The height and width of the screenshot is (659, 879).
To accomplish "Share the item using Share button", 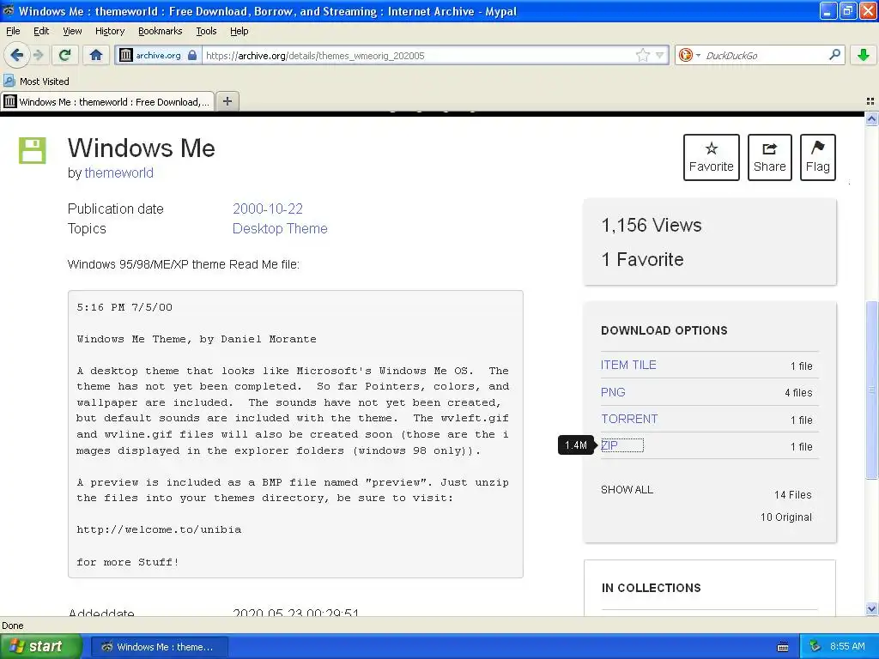I will (769, 158).
